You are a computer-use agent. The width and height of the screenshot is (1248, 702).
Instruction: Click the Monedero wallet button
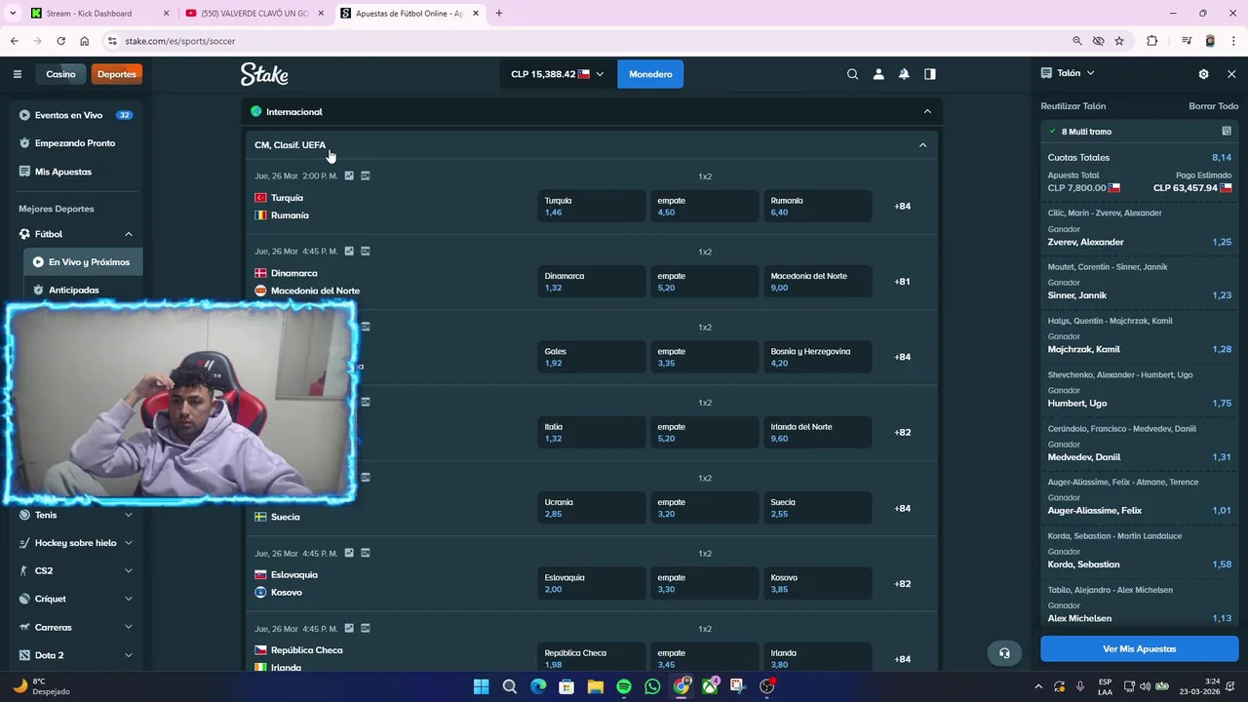(x=650, y=74)
